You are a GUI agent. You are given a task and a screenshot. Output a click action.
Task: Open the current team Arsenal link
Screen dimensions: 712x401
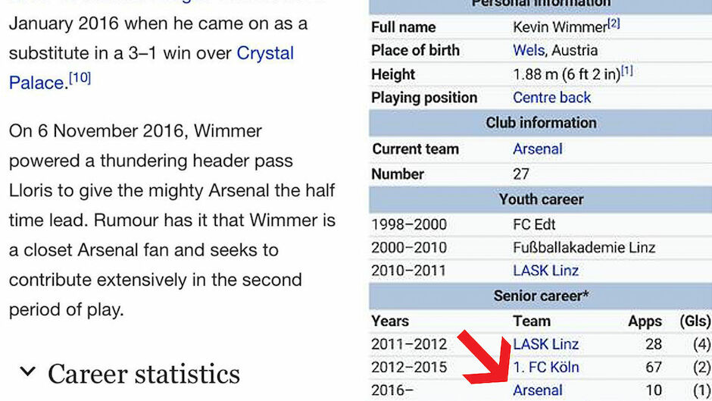538,149
